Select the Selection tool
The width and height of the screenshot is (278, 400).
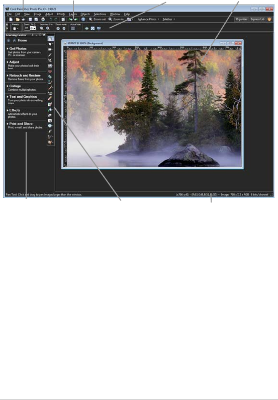[x=50, y=49]
